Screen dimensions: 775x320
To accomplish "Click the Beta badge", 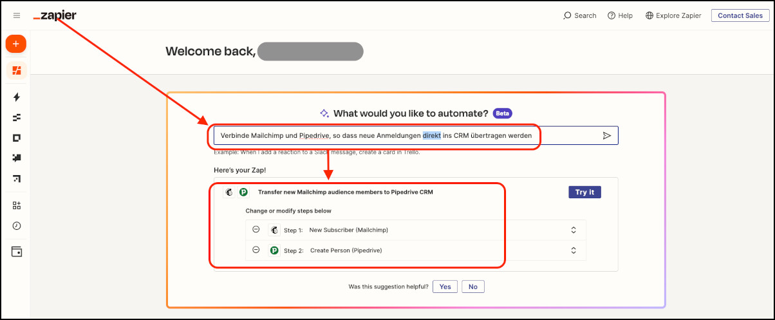I will pyautogui.click(x=503, y=113).
